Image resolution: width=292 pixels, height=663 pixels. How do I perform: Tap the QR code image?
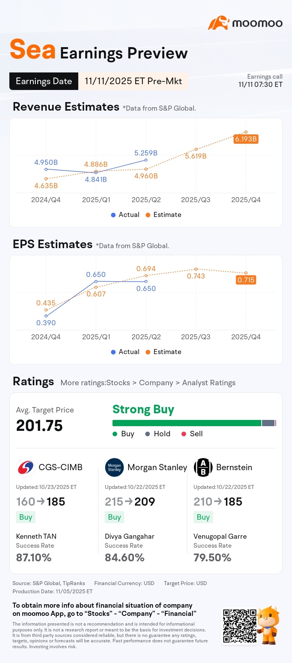240,626
